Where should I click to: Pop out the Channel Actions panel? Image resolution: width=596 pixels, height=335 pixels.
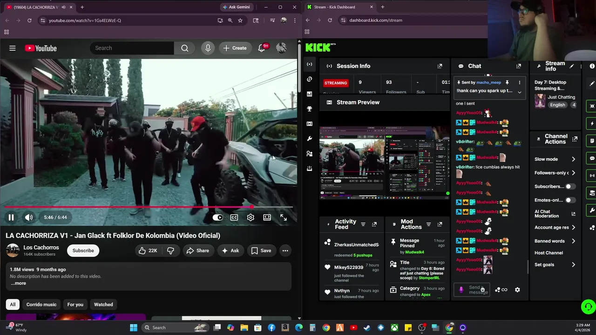575,139
